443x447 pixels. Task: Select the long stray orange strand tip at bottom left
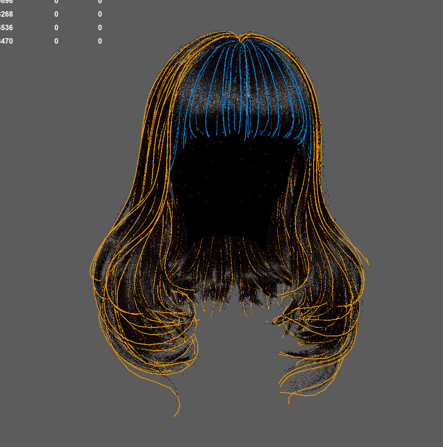coord(176,411)
